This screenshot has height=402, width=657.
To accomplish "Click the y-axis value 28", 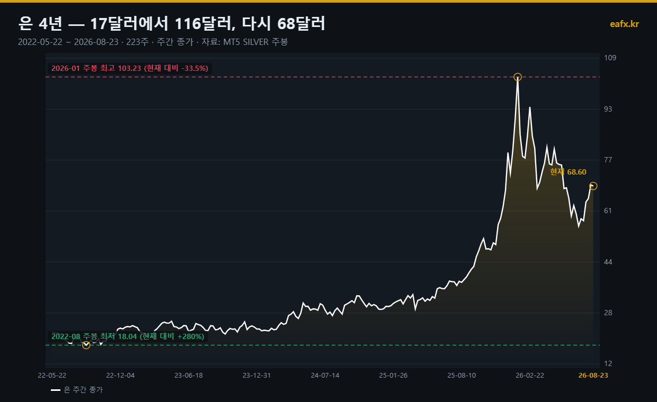I will tap(608, 313).
